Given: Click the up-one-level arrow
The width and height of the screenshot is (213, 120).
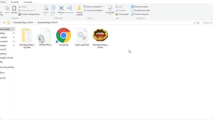Looking at the screenshot, I should (x=4, y=23).
